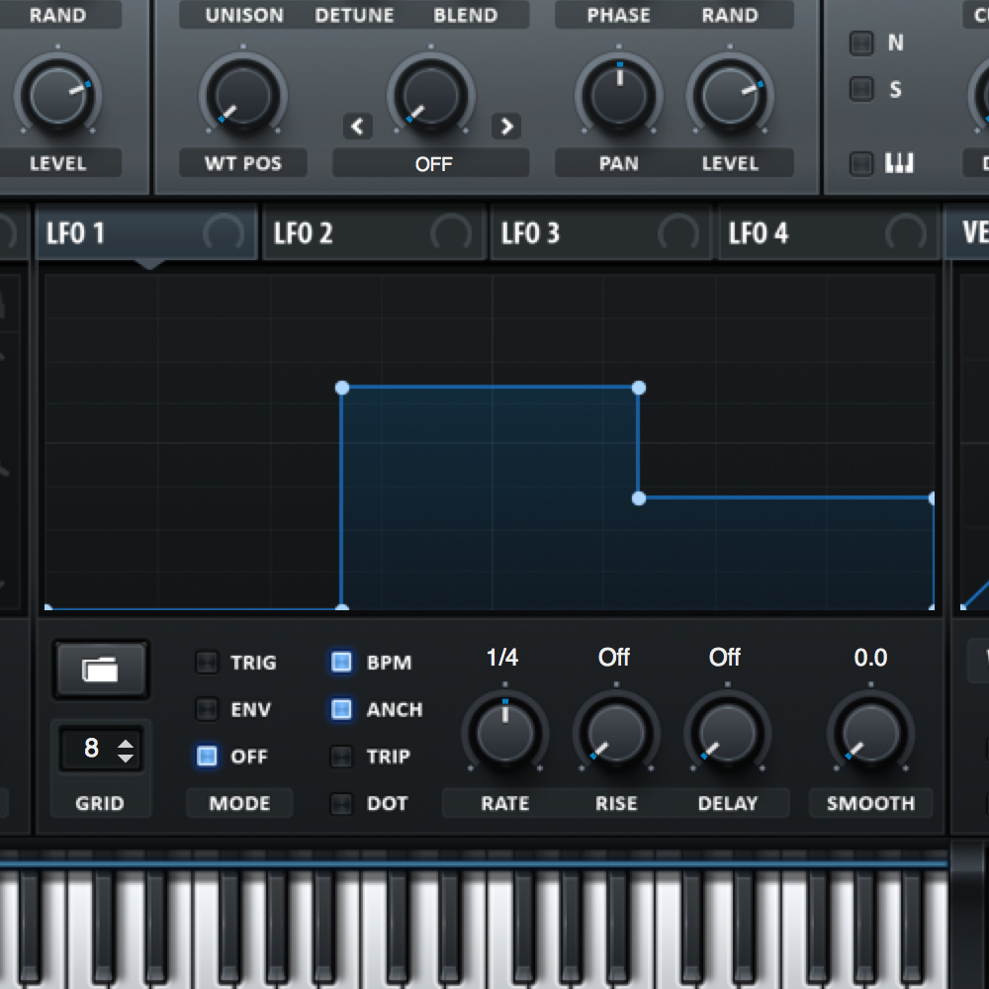Toggle BPM sync for LFO
Screen dimensions: 989x989
coord(341,663)
